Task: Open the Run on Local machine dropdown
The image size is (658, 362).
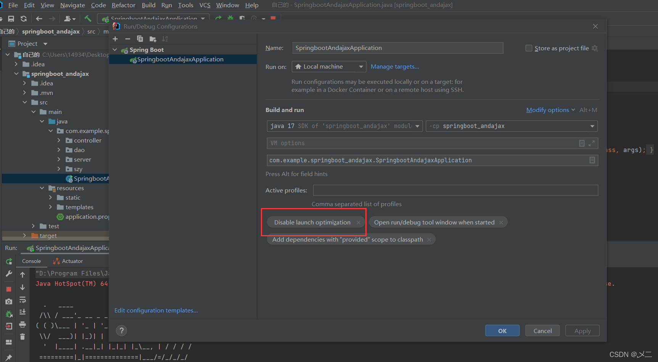Action: [329, 67]
